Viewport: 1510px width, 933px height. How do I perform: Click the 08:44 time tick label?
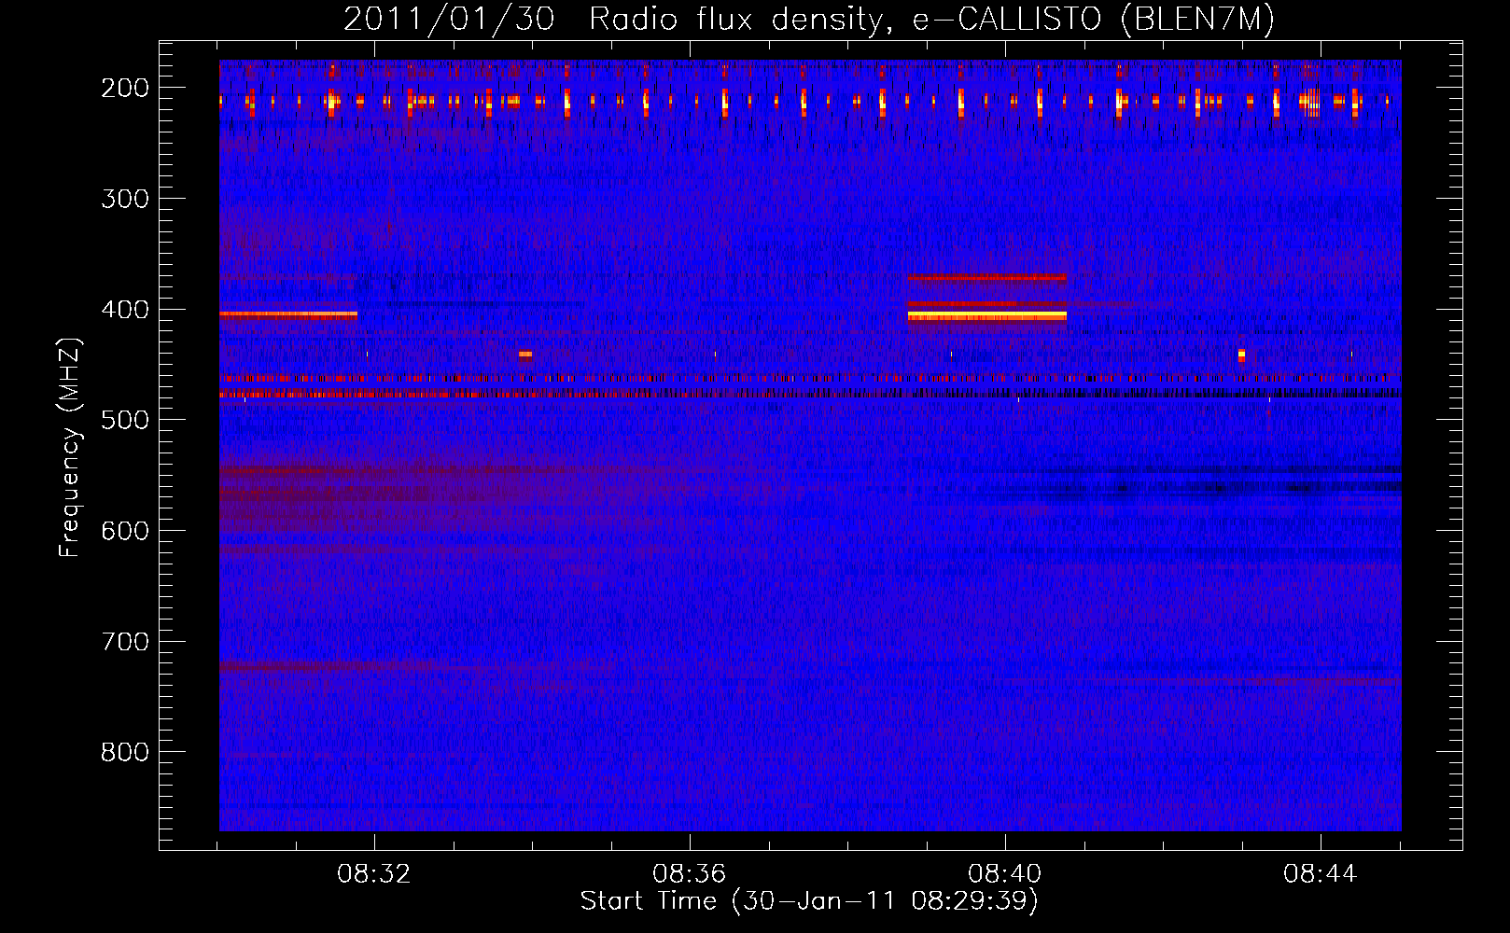1321,874
